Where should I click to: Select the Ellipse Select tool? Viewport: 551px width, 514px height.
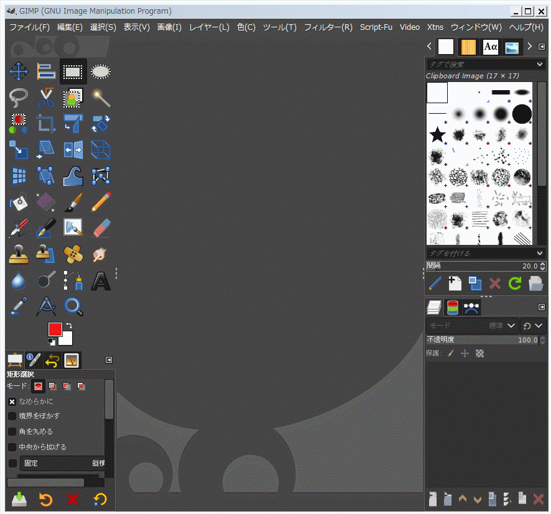(101, 71)
